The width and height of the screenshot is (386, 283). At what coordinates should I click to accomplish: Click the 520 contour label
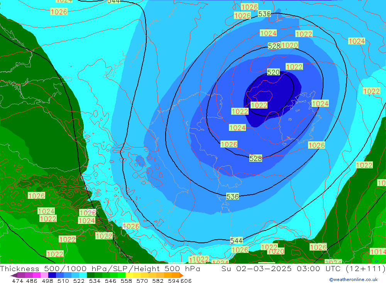click(x=273, y=73)
